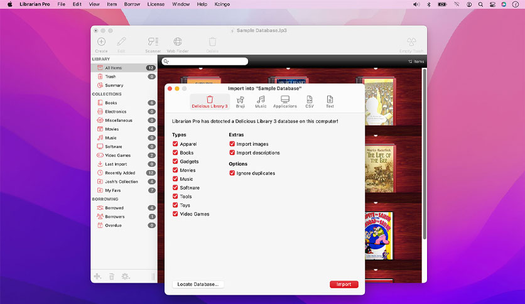Open The Life of the Bee cover

380,168
